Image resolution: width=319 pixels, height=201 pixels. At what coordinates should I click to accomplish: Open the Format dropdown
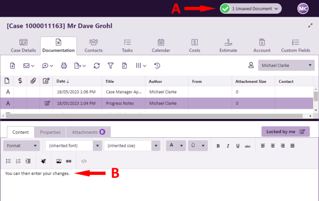click(22, 146)
